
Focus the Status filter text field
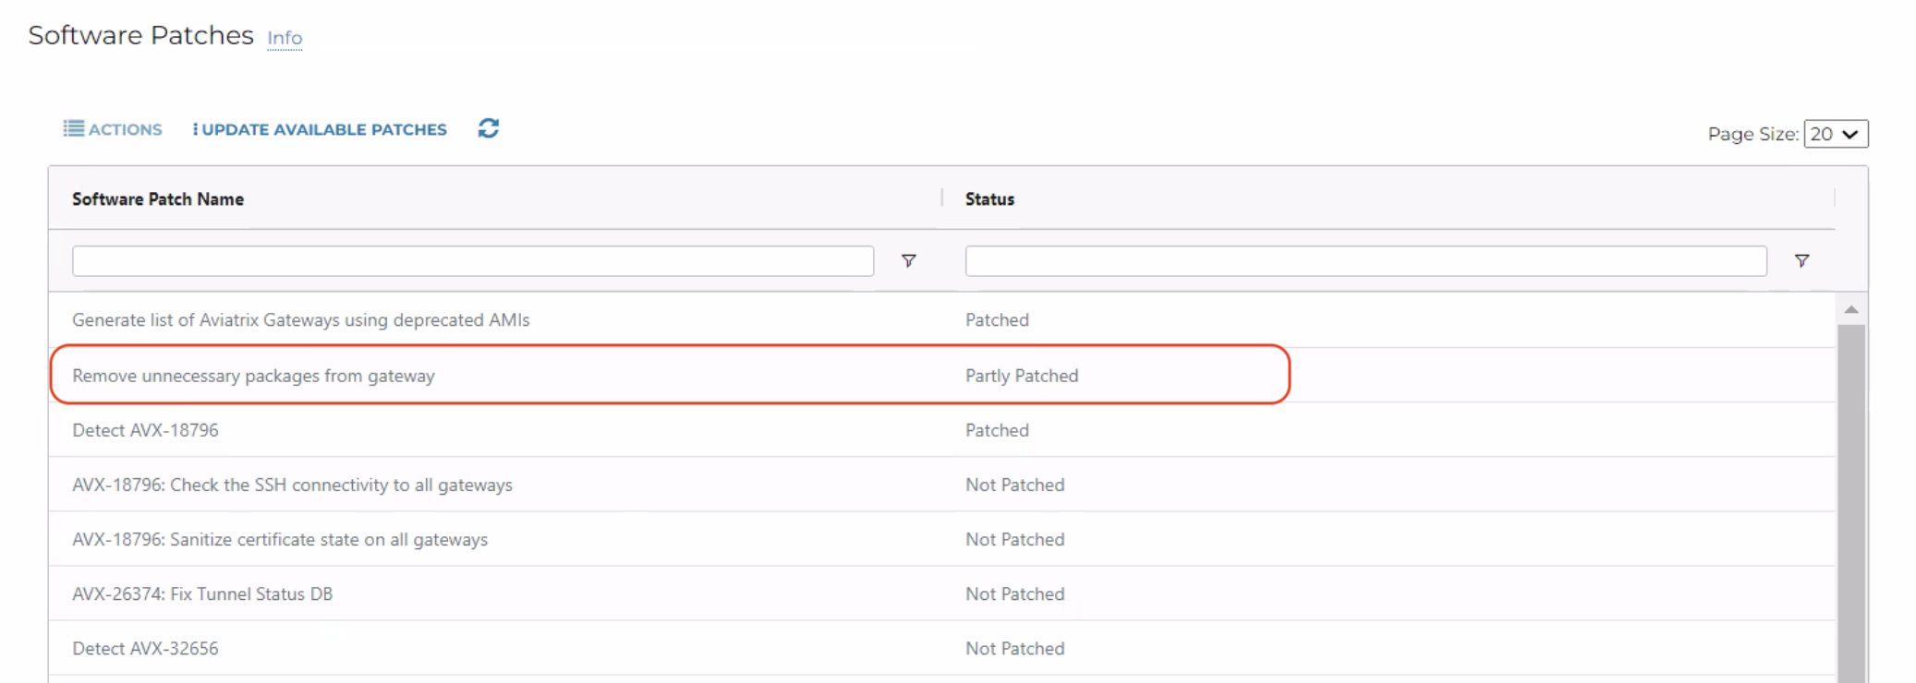coord(1365,261)
